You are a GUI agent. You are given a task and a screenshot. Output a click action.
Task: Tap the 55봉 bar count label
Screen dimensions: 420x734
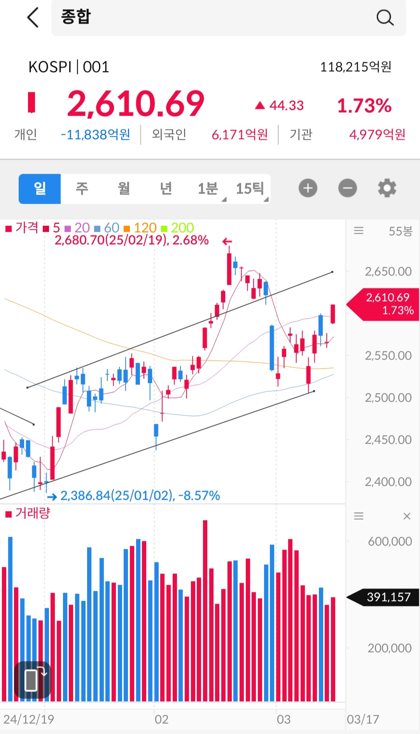click(x=400, y=231)
